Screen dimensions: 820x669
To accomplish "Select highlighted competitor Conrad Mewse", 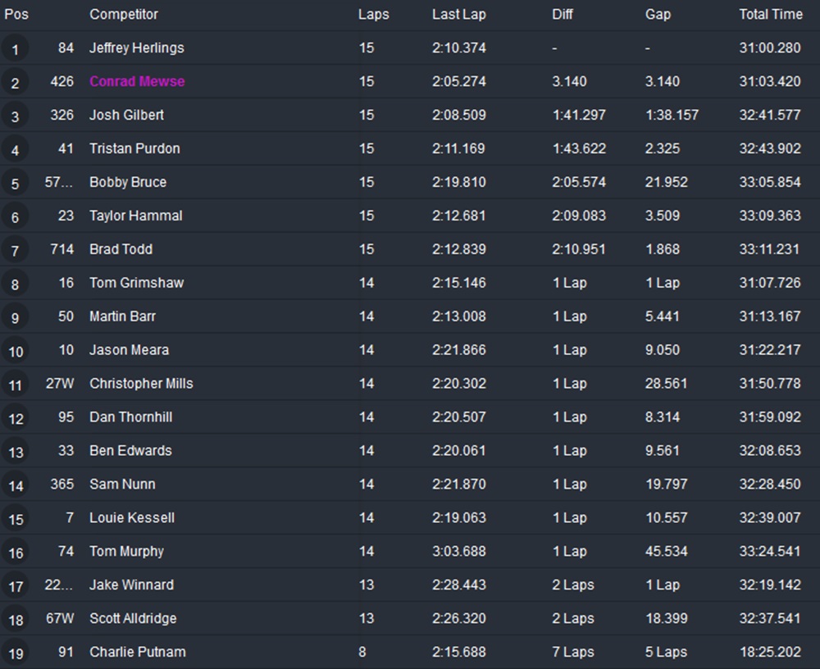I will coord(137,81).
